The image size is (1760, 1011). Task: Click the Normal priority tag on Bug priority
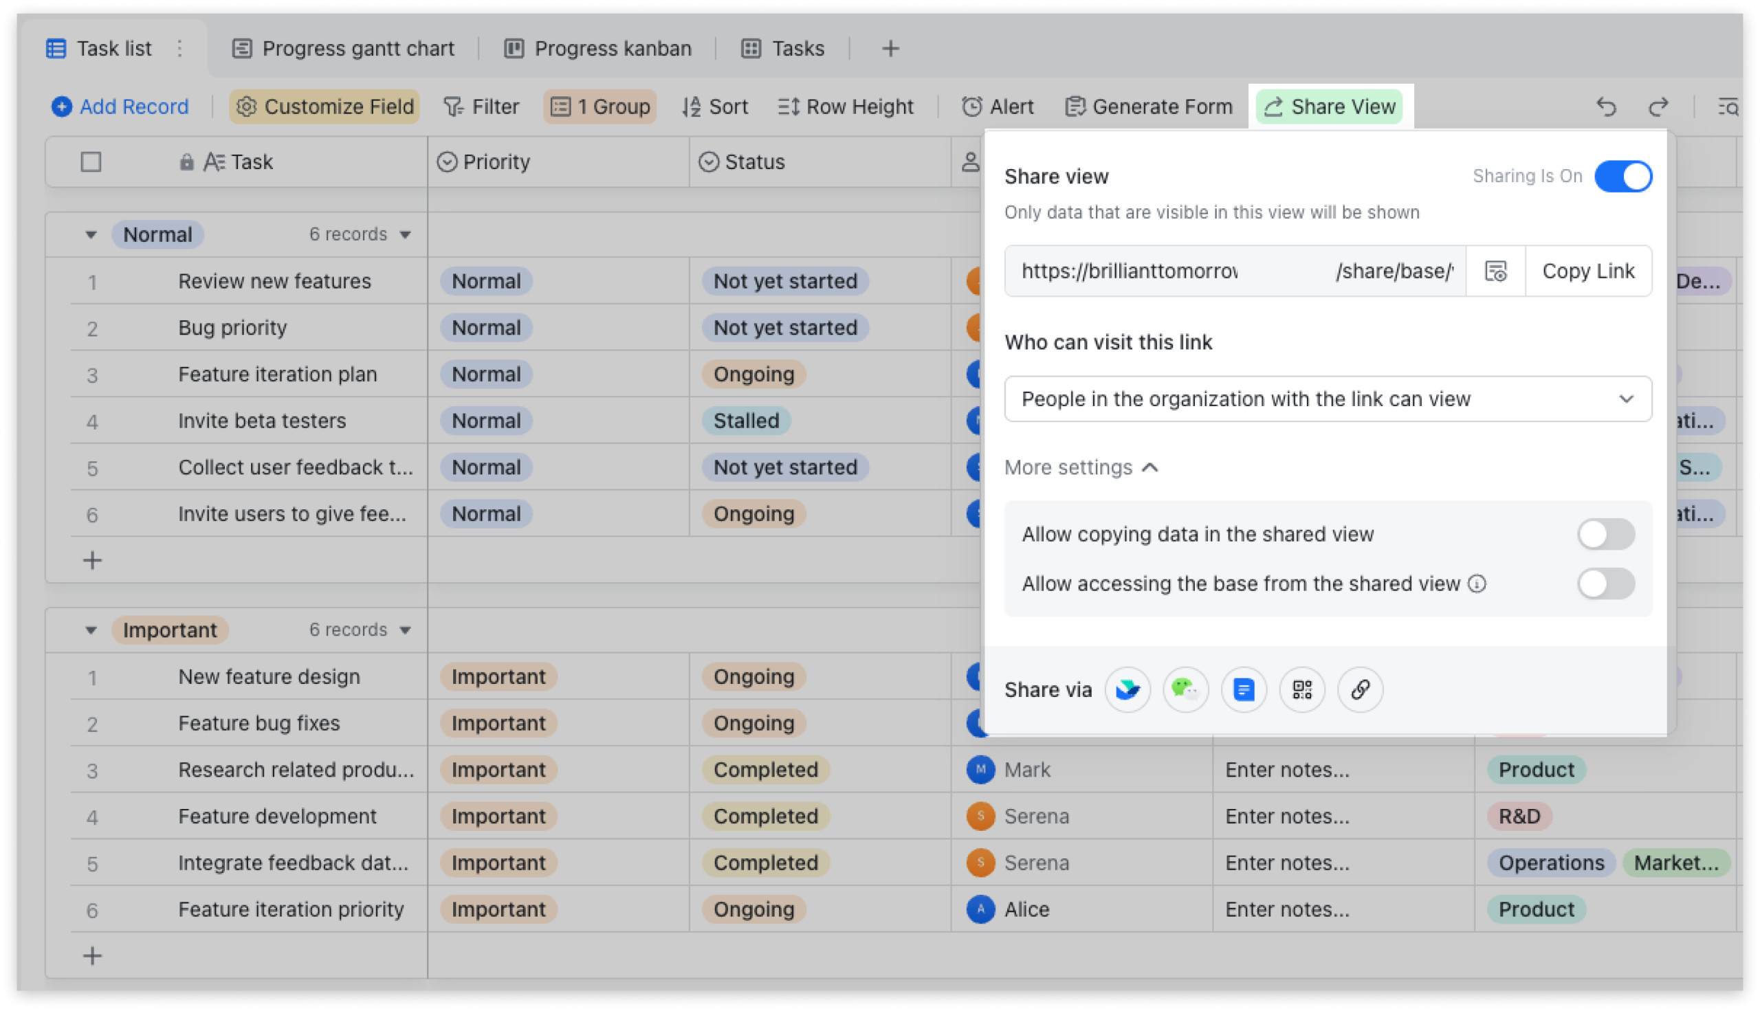pyautogui.click(x=486, y=328)
